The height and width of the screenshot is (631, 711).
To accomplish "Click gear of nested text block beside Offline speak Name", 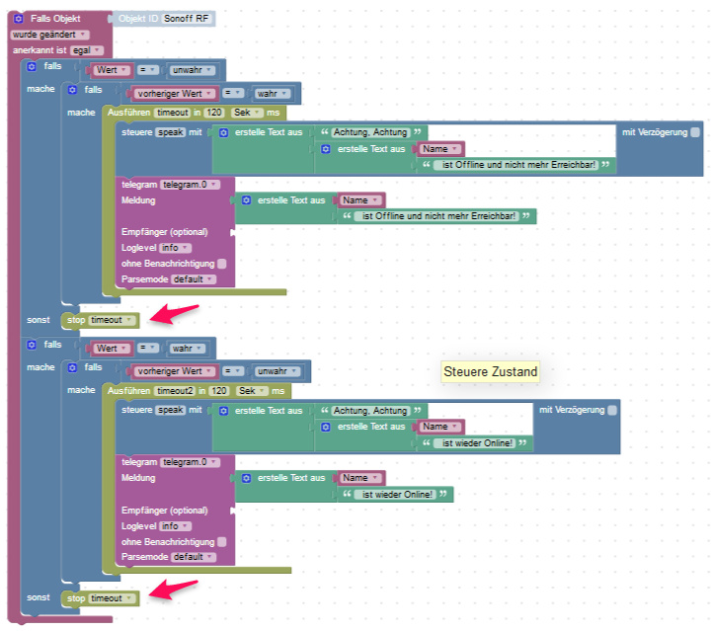I will (326, 149).
